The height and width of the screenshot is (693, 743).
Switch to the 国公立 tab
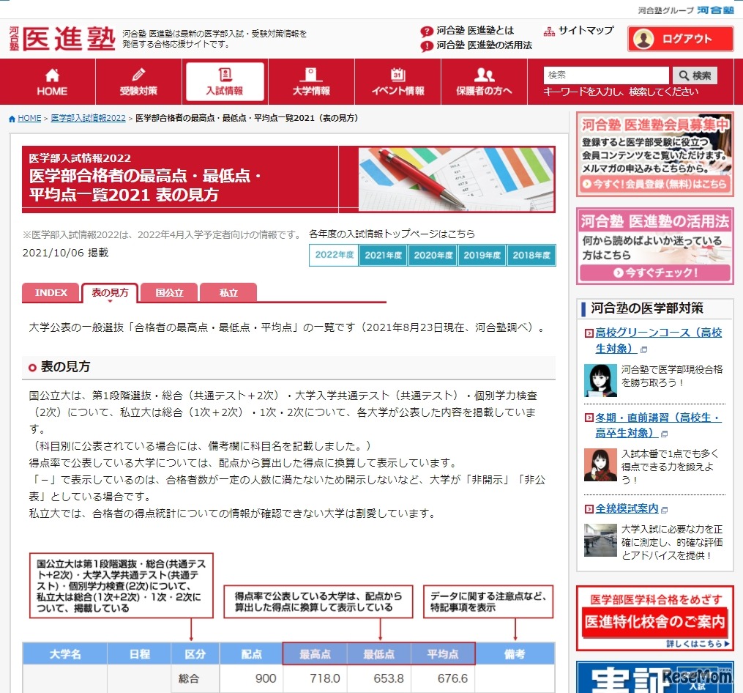(169, 292)
